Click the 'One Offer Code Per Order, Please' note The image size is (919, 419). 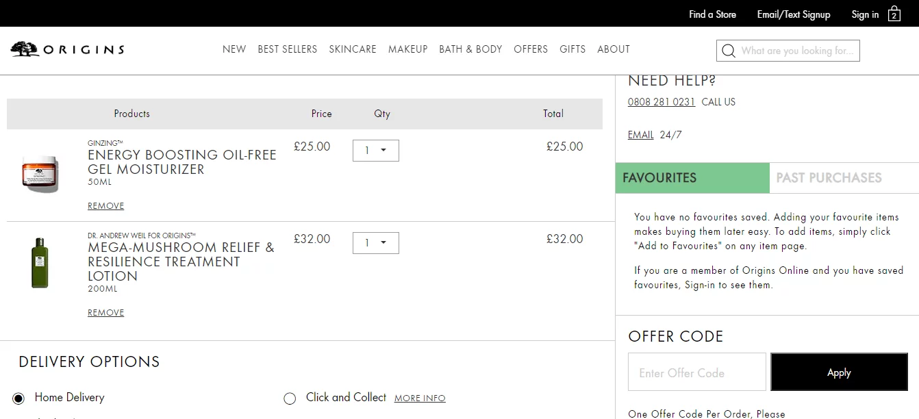(x=707, y=414)
